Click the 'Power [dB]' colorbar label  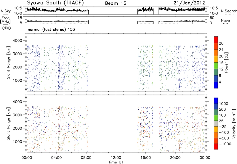[x=226, y=62]
